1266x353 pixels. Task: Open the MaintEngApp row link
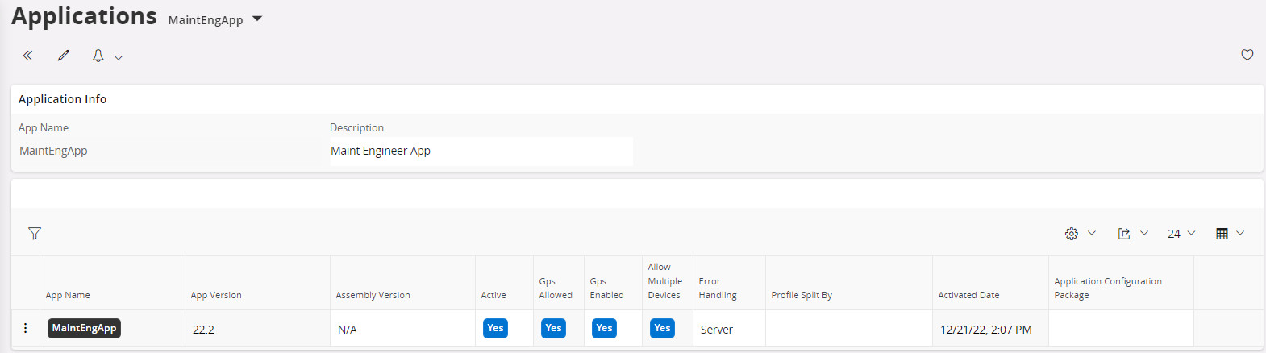pos(84,329)
